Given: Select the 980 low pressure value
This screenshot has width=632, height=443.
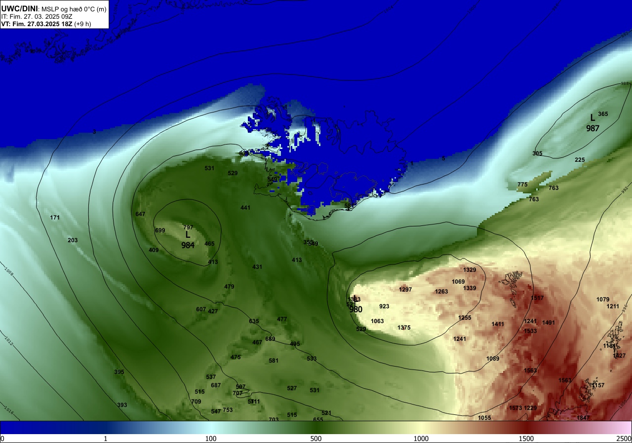Looking at the screenshot, I should [x=355, y=310].
